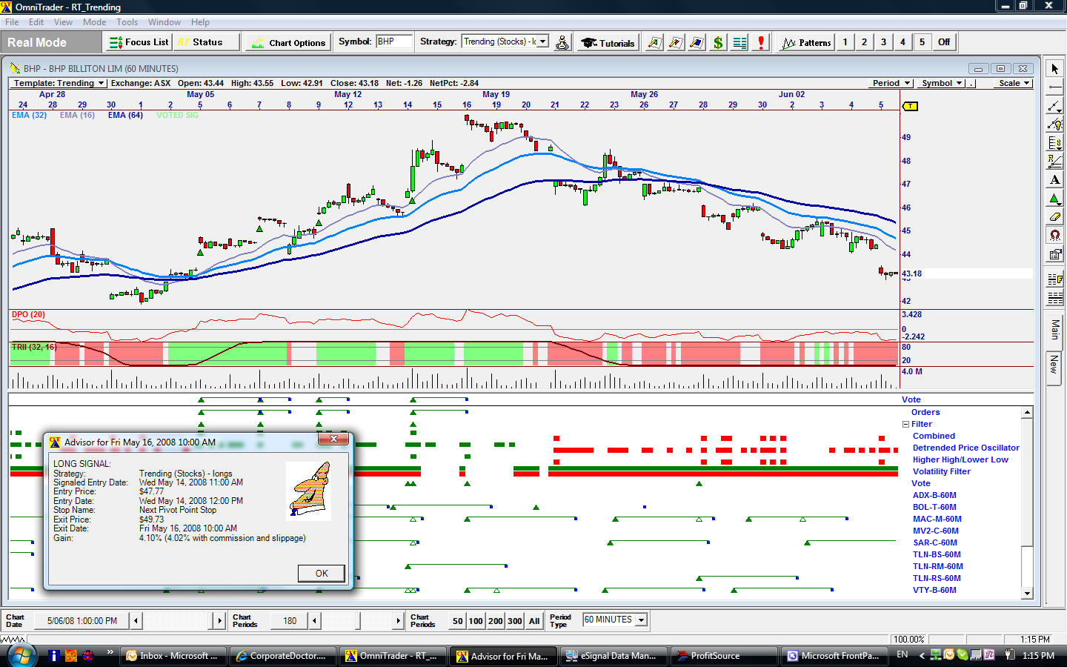Open Chart Options
Image resolution: width=1067 pixels, height=667 pixels.
[288, 42]
